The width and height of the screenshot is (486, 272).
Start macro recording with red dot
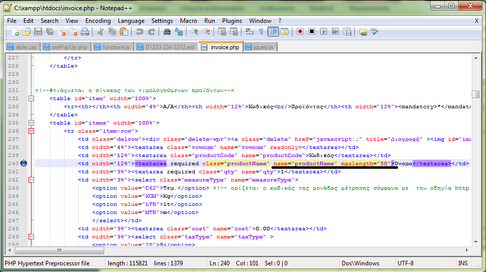[300, 32]
